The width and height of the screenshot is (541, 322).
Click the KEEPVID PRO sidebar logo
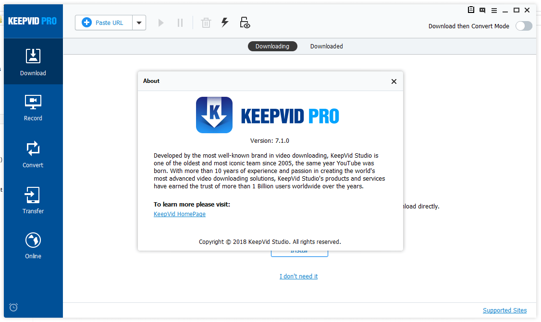click(x=32, y=21)
